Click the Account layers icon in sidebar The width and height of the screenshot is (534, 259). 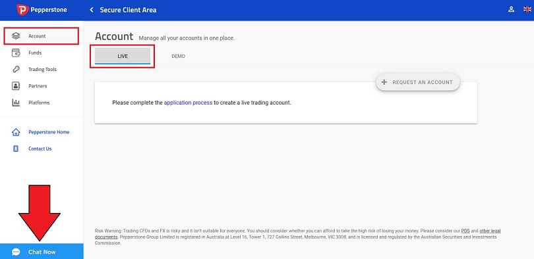click(x=16, y=36)
